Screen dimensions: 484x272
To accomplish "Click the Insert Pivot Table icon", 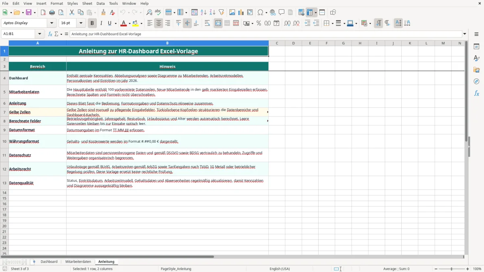I will [250, 12].
